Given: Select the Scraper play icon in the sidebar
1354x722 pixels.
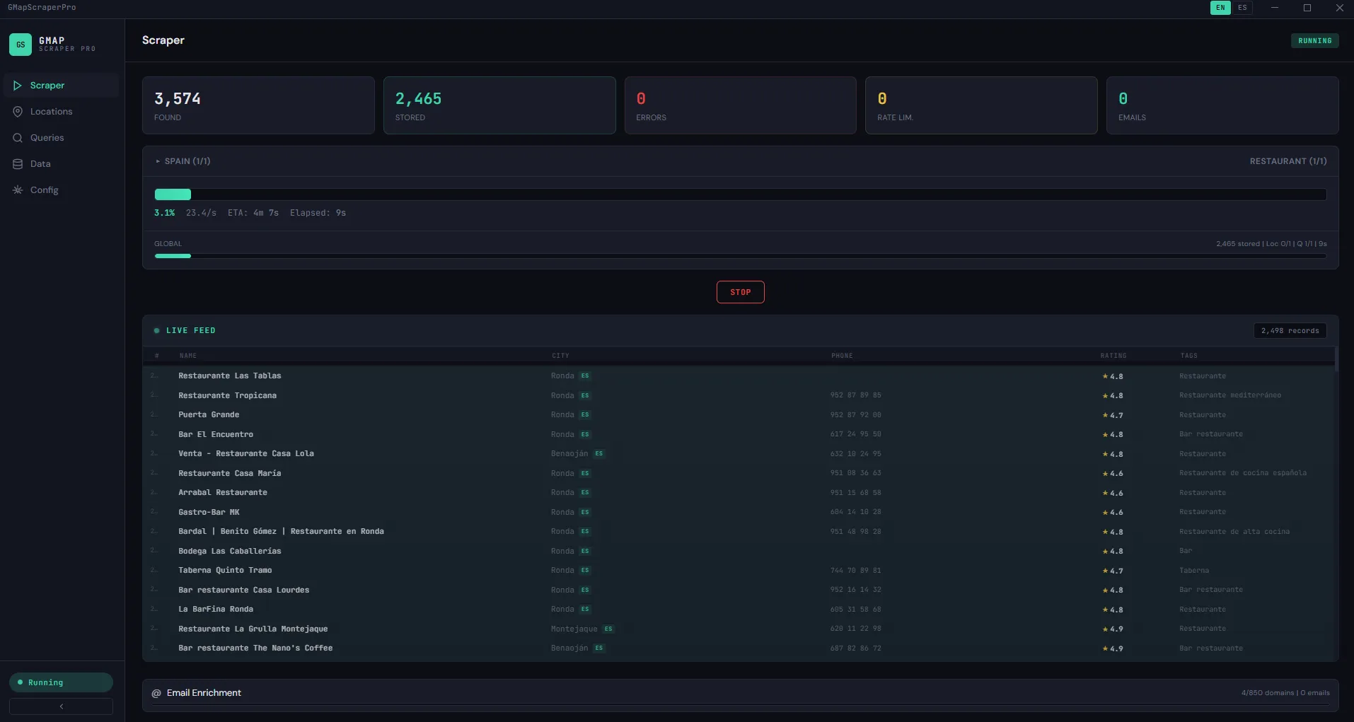Looking at the screenshot, I should pyautogui.click(x=18, y=85).
